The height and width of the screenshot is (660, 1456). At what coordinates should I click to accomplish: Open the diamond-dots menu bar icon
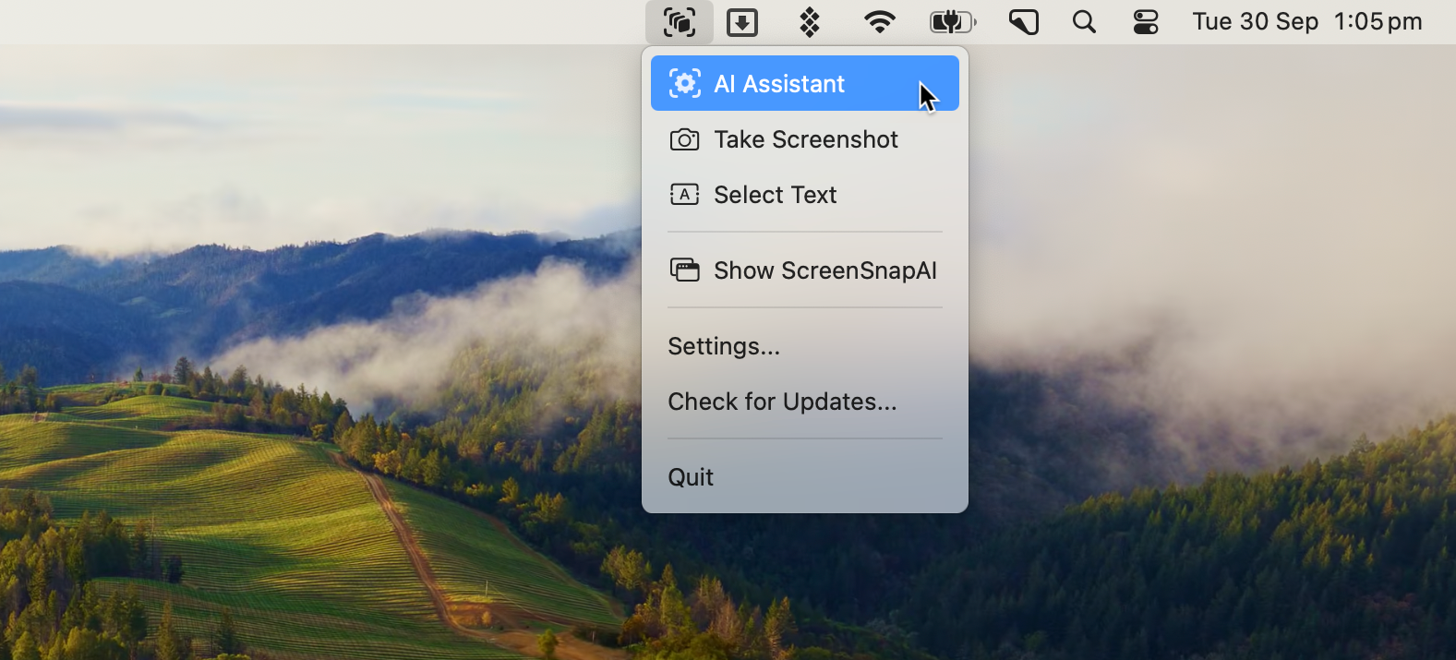click(810, 22)
